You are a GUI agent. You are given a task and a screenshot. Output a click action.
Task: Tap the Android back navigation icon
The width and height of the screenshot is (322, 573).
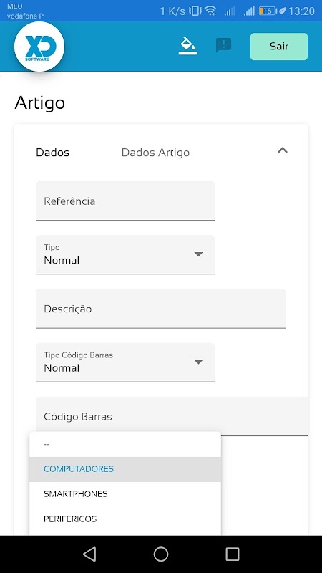coord(89,554)
